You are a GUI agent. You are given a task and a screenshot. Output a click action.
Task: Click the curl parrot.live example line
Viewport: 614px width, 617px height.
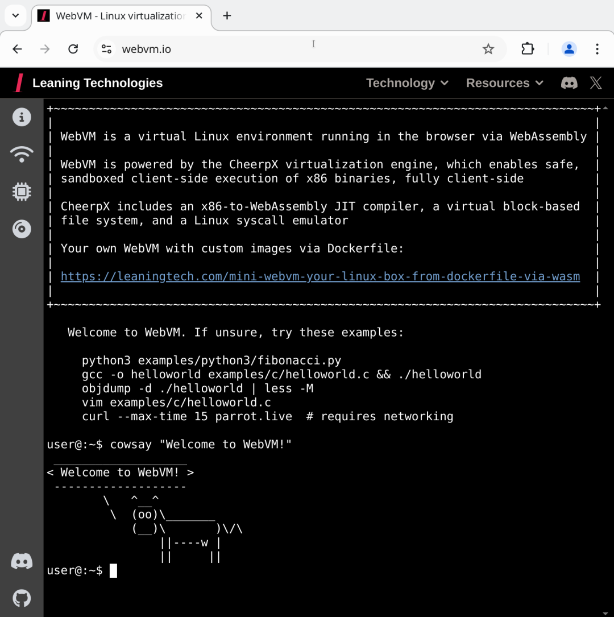click(267, 416)
